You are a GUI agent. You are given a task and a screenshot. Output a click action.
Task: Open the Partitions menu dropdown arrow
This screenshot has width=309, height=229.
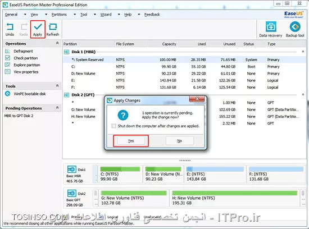(75, 15)
